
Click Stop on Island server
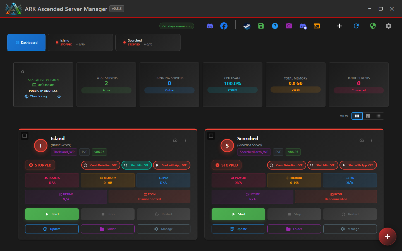[x=108, y=214]
